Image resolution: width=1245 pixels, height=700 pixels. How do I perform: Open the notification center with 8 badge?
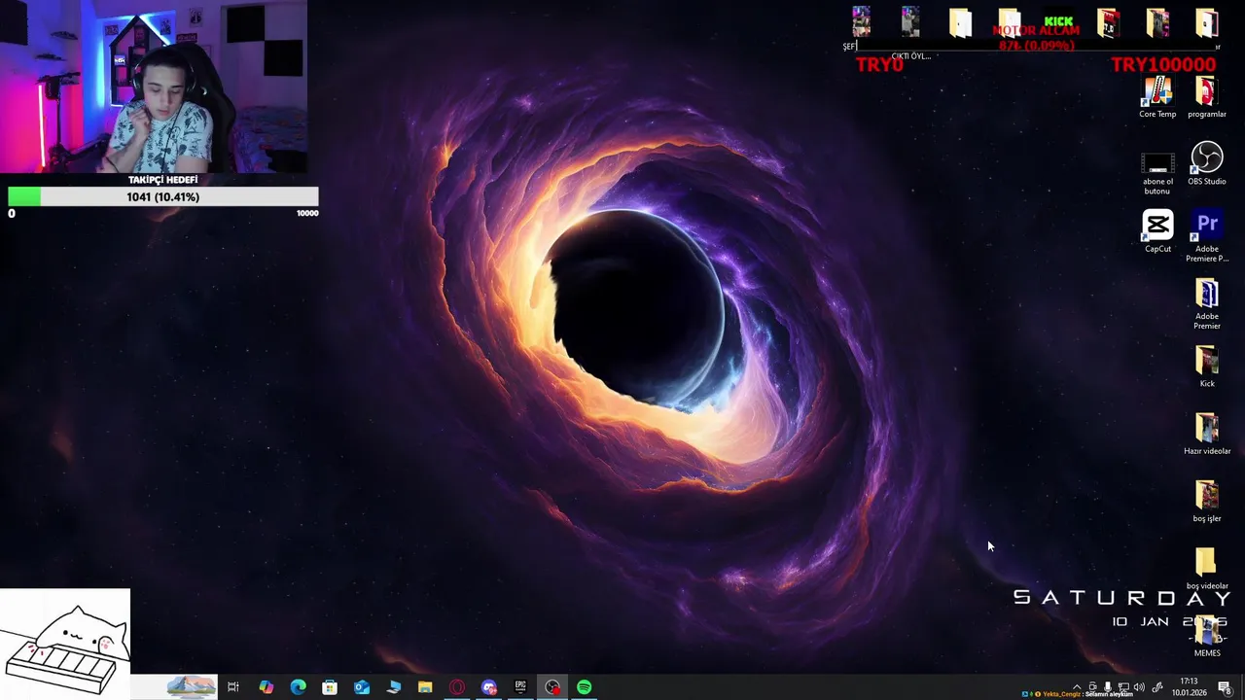pos(1225,687)
